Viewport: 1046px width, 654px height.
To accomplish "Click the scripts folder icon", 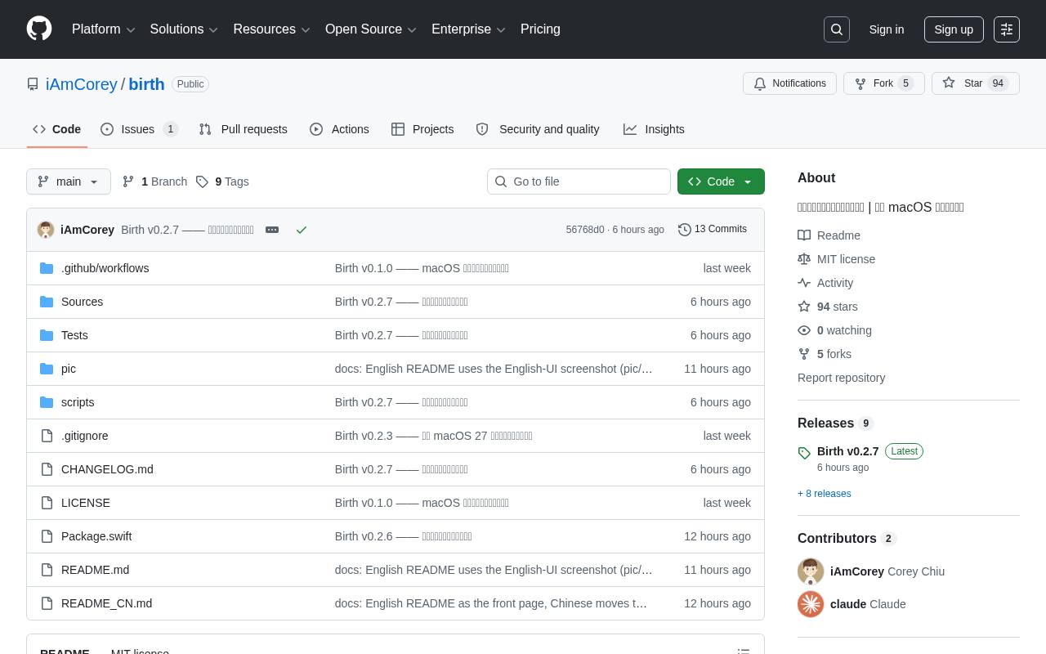I will [x=47, y=402].
